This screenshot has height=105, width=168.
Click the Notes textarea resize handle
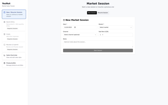[132, 46]
